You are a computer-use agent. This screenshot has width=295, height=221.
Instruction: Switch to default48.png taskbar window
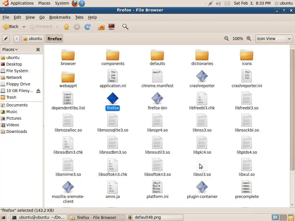tap(154, 218)
